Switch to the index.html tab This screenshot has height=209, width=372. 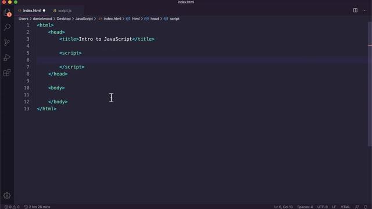click(32, 10)
